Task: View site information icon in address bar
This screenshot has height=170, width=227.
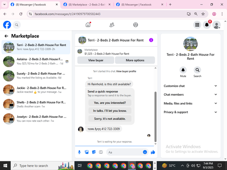Action: [x=30, y=14]
